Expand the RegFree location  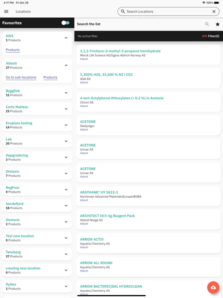point(66,189)
